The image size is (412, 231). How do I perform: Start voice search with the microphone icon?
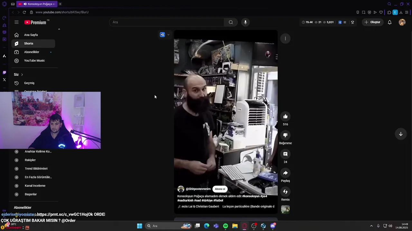[x=245, y=22]
